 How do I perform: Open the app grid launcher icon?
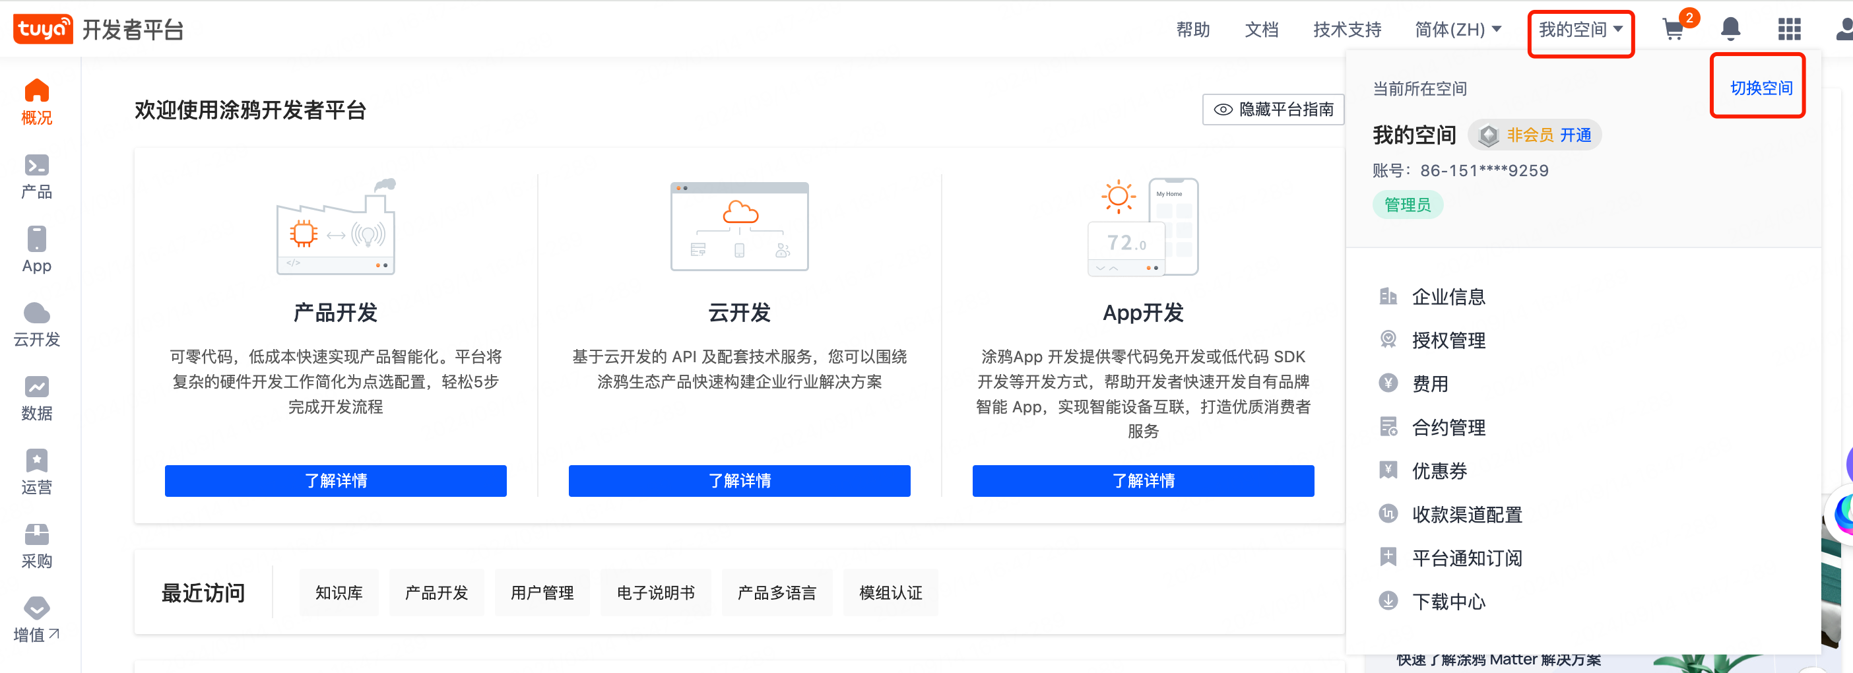(x=1789, y=30)
